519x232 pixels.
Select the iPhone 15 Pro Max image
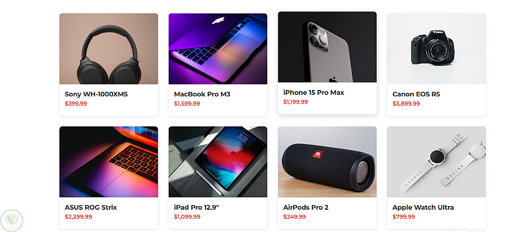[327, 47]
